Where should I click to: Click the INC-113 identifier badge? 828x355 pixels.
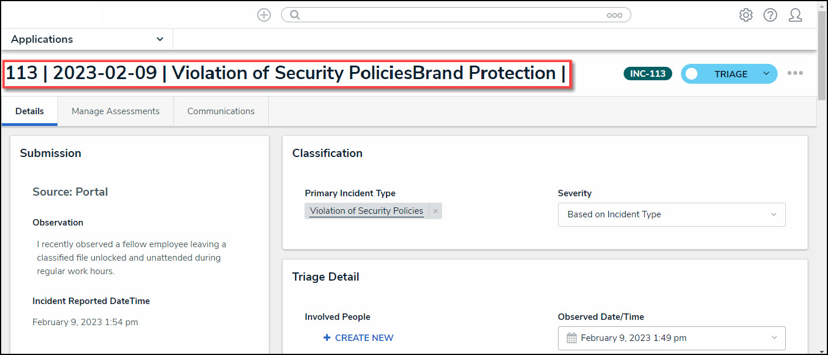pyautogui.click(x=648, y=74)
